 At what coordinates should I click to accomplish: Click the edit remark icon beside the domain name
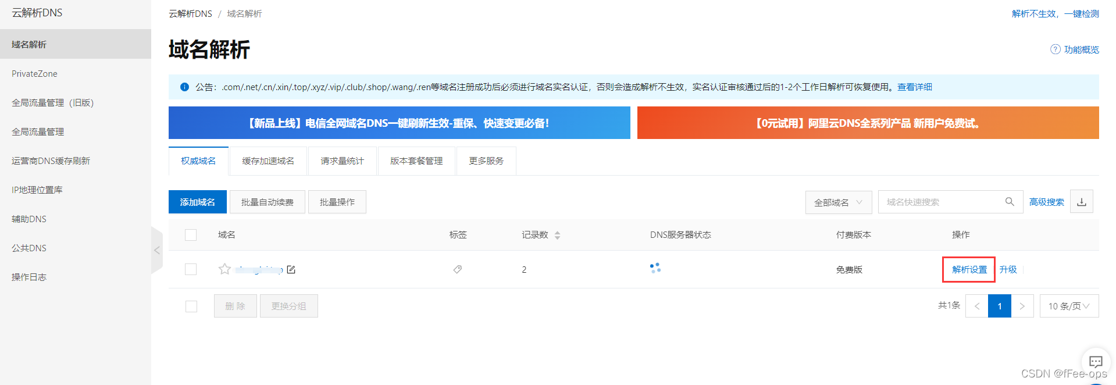click(291, 269)
